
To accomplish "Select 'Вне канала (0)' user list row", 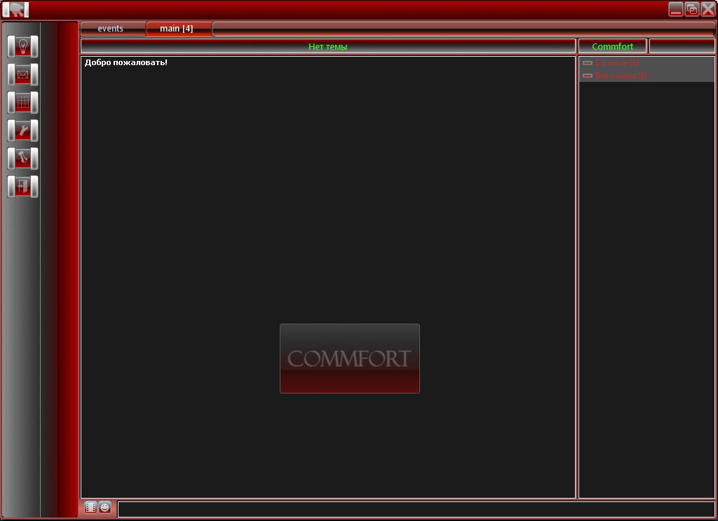I will click(646, 76).
